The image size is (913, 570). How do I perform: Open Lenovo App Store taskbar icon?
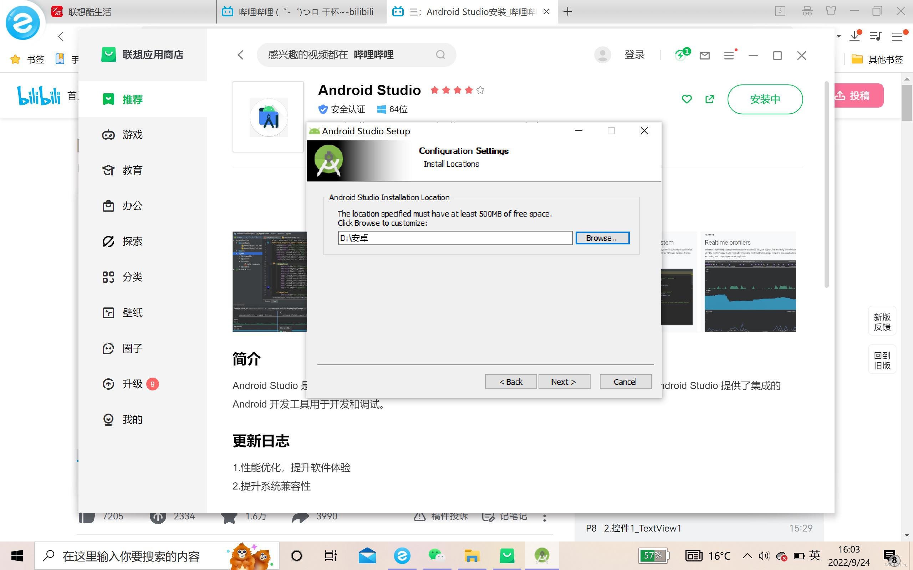point(507,556)
